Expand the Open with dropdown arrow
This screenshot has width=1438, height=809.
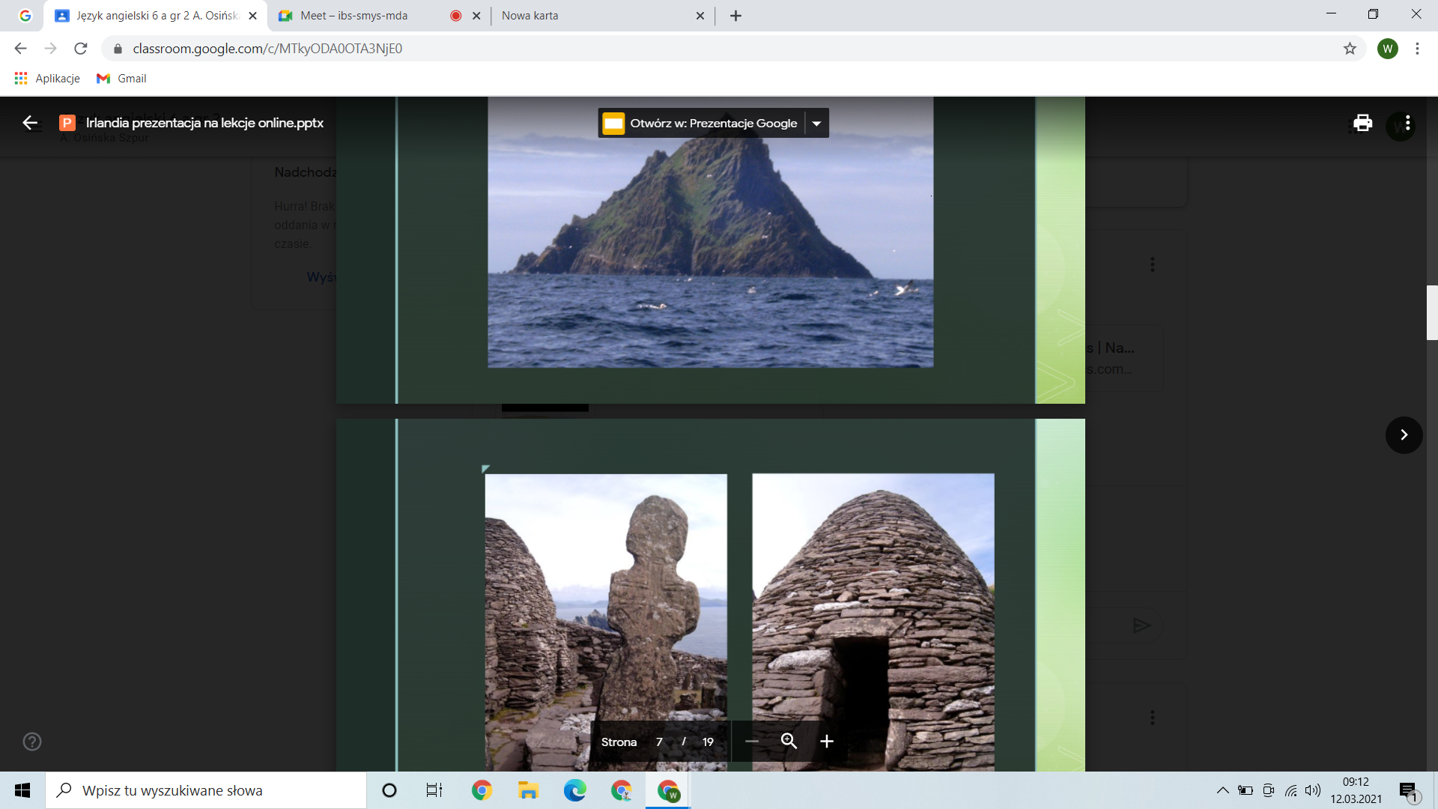[817, 124]
